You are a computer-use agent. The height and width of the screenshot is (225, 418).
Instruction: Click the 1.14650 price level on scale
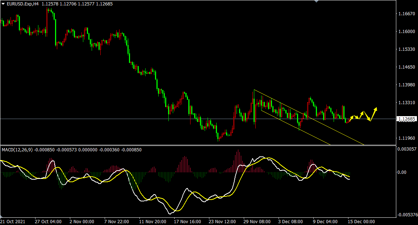pos(406,67)
